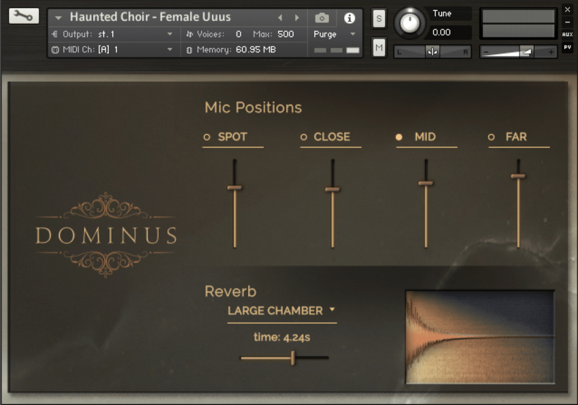Click the AUX button
The height and width of the screenshot is (405, 578).
click(567, 34)
